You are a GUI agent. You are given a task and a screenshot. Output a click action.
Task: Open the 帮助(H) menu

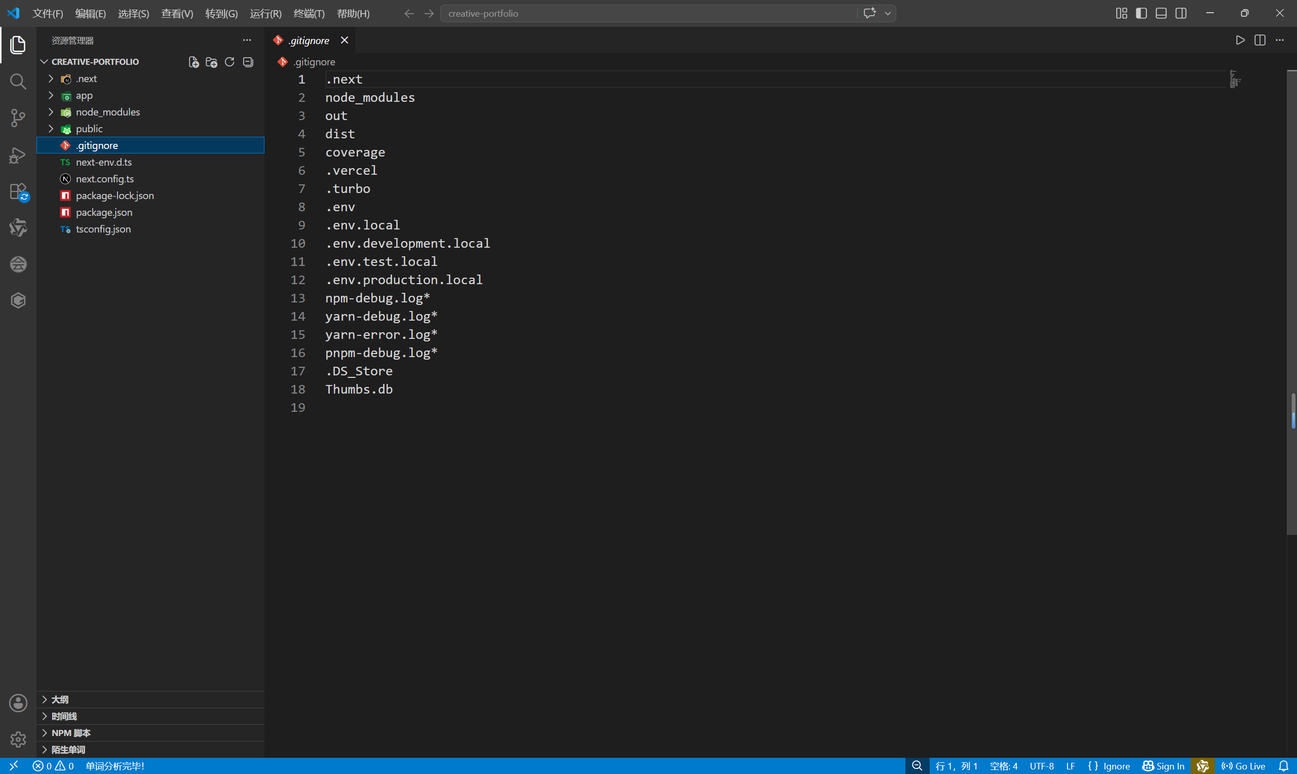click(x=353, y=14)
